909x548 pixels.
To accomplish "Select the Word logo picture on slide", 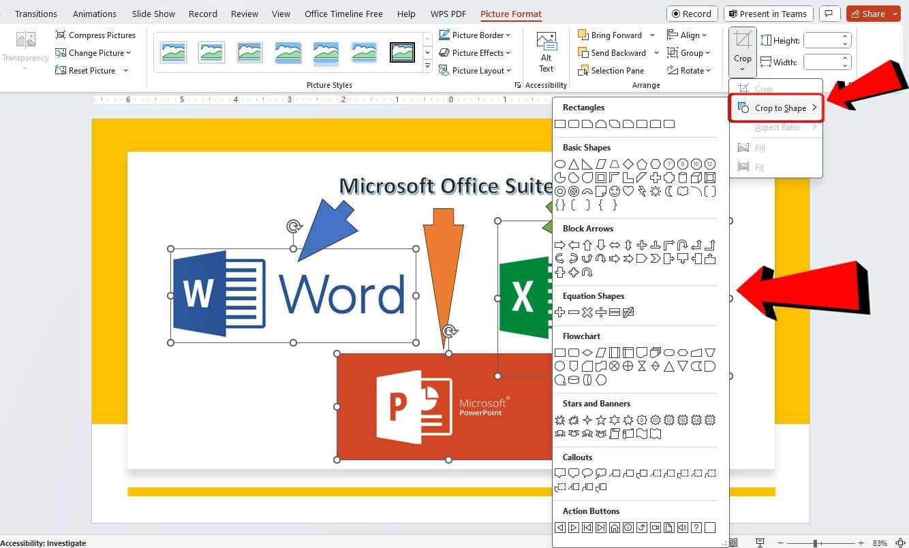I will (293, 295).
